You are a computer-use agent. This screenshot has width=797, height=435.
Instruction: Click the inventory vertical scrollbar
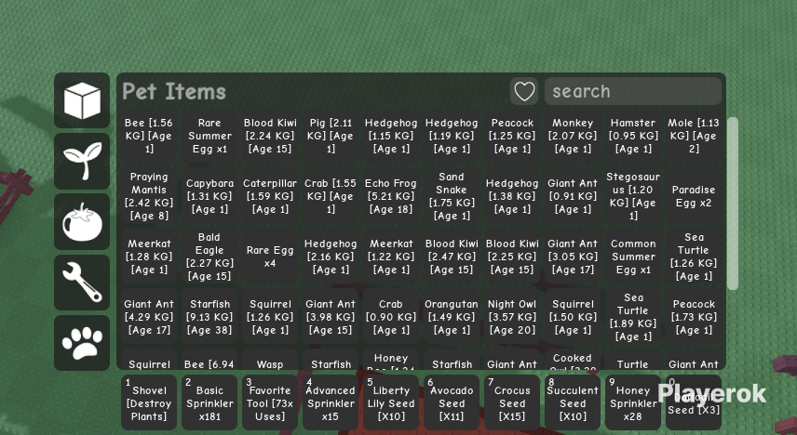pyautogui.click(x=733, y=204)
